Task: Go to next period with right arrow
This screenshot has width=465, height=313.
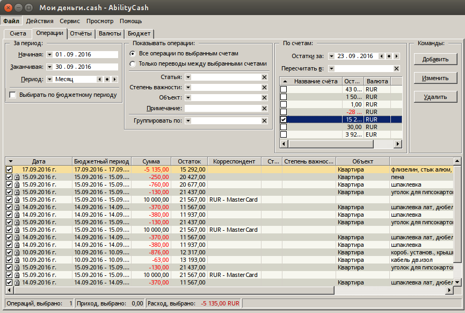Action: [114, 80]
